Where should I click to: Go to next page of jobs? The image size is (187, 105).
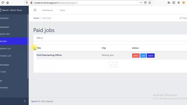click(115, 65)
